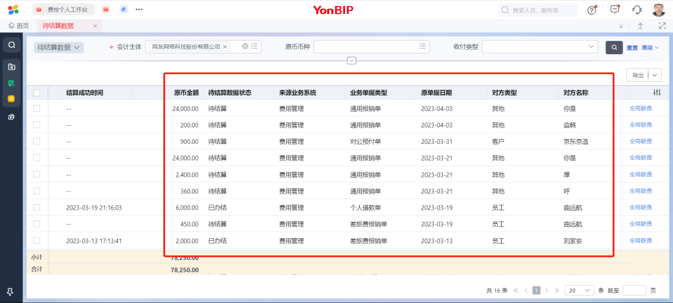This screenshot has height=303, width=673.
Task: Switch to the 首页 tab
Action: 19,26
